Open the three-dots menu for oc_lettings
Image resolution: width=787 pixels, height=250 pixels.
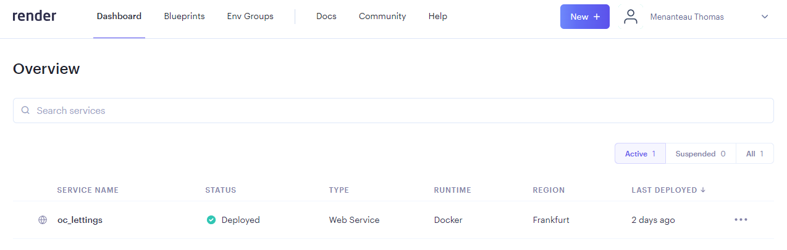tap(741, 220)
